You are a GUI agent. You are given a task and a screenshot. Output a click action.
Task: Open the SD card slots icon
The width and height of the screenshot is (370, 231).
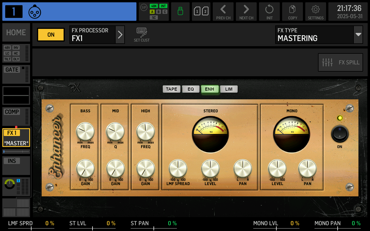point(201,12)
